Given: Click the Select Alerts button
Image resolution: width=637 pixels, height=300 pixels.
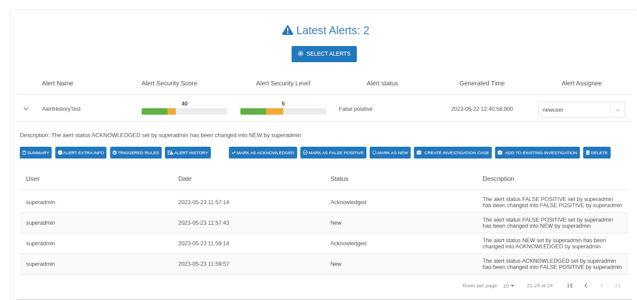Looking at the screenshot, I should point(324,54).
